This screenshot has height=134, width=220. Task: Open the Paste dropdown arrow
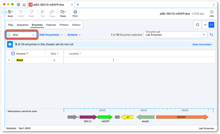[x=65, y=12]
